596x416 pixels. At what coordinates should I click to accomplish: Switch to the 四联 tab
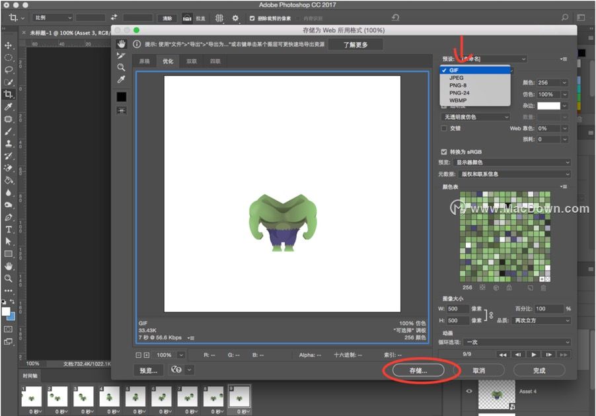[x=215, y=61]
